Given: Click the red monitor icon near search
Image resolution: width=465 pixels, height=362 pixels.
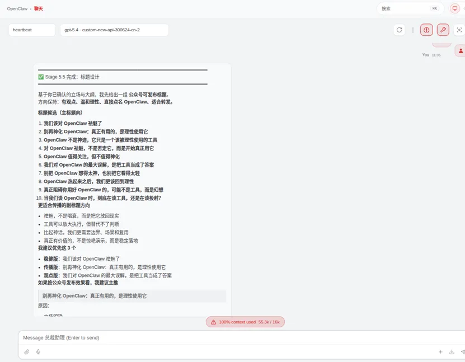Looking at the screenshot, I should tap(454, 8).
